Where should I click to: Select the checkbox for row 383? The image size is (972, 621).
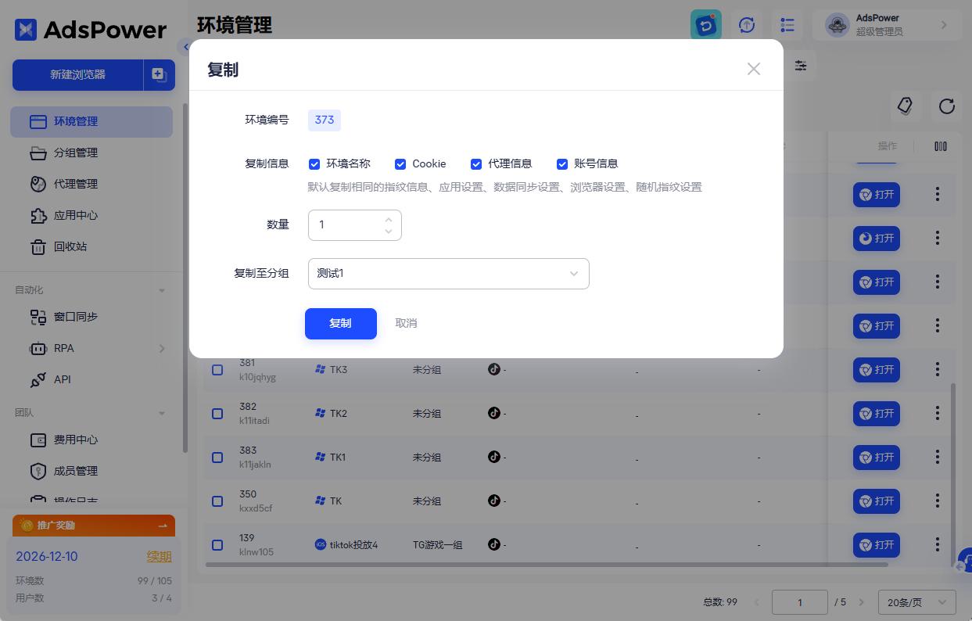(x=217, y=457)
